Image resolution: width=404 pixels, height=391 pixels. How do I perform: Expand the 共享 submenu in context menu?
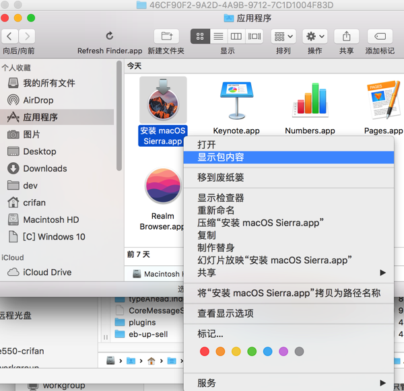[289, 273]
